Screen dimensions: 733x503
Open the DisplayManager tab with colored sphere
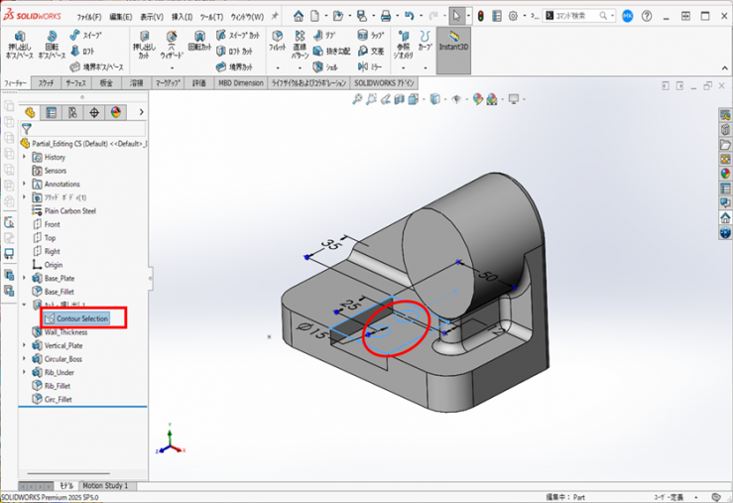116,113
